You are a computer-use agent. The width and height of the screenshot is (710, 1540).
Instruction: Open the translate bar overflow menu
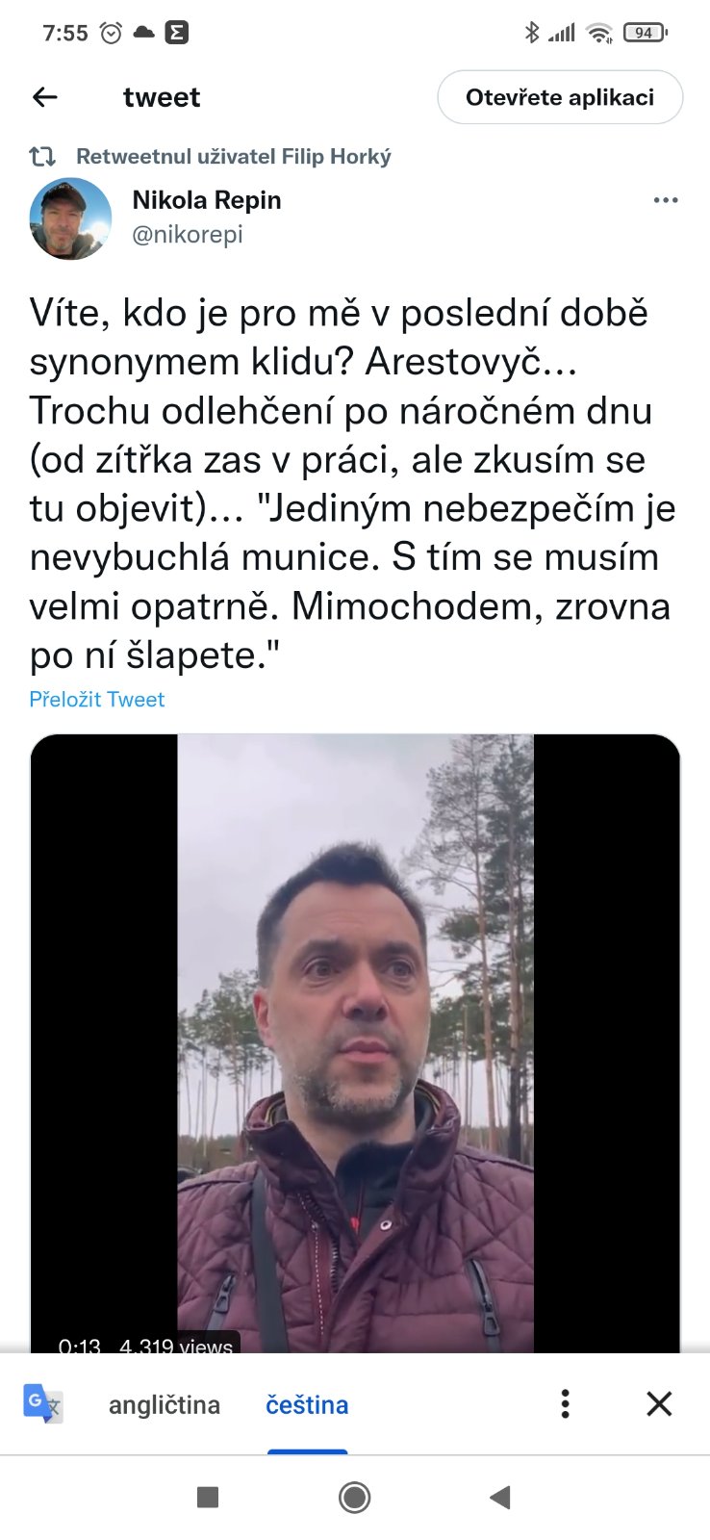pyautogui.click(x=566, y=1403)
